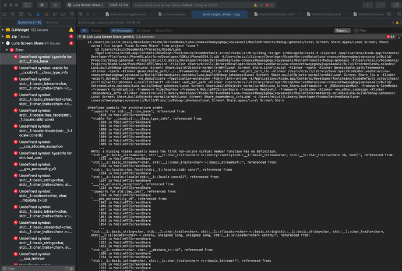The height and width of the screenshot is (271, 402).
Task: Jump to previous issue arrow in jump bar
Action: pyautogui.click(x=393, y=23)
